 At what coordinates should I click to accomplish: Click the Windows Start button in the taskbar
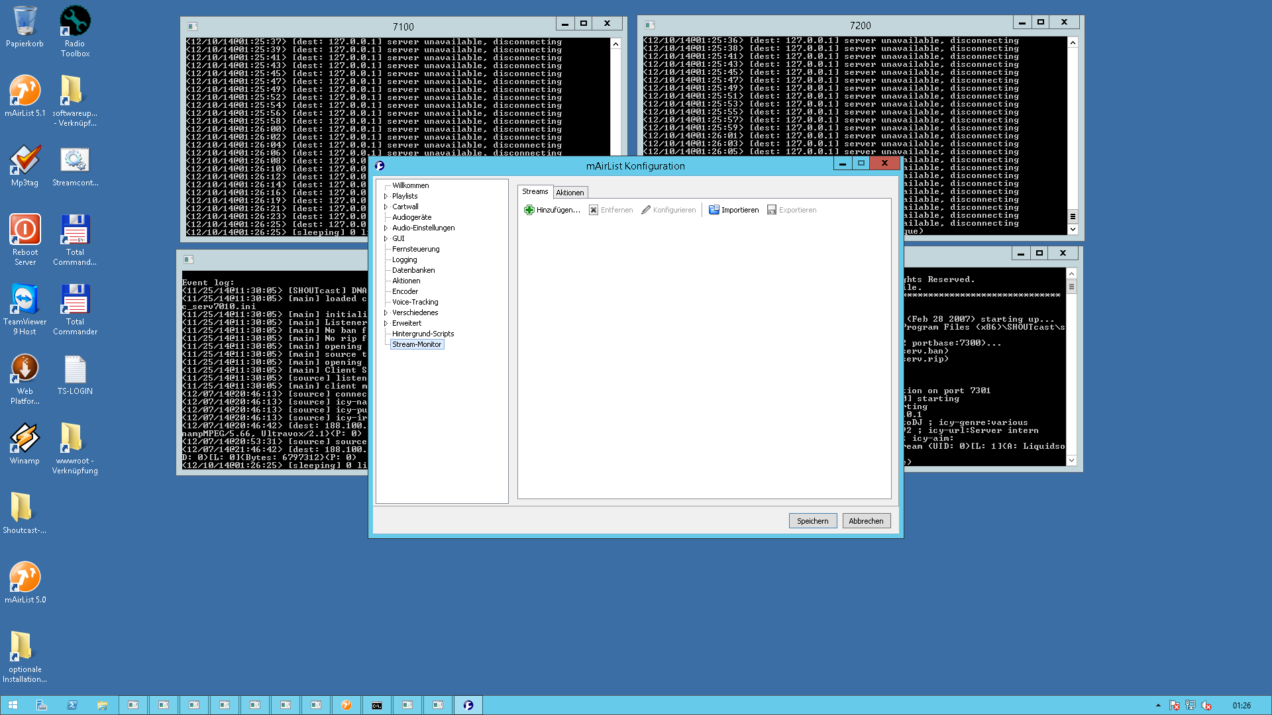[13, 705]
